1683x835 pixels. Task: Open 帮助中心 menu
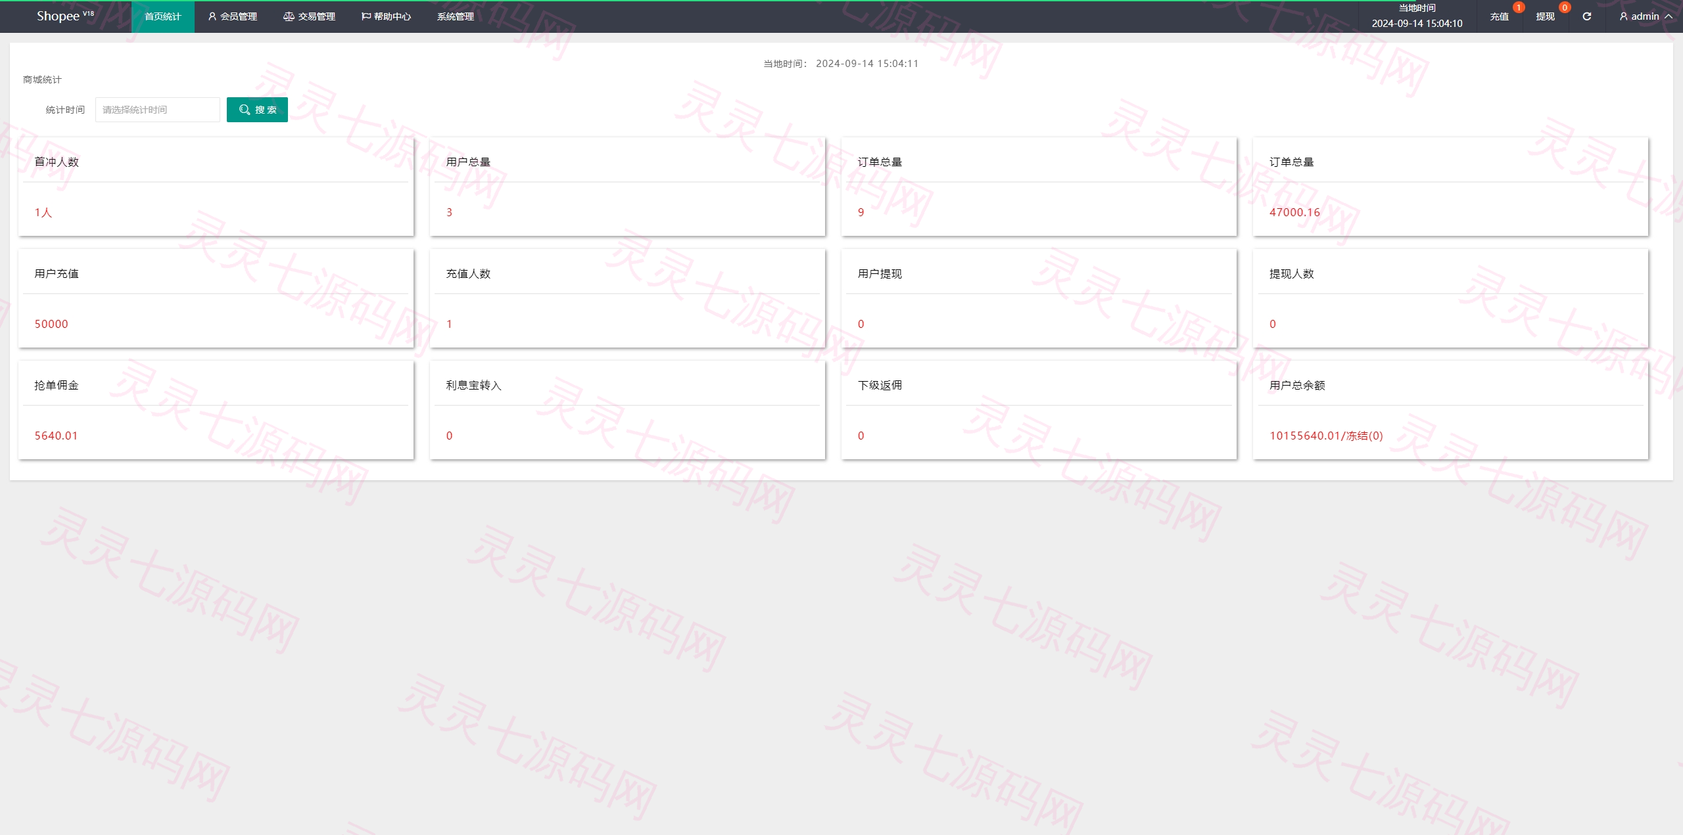[x=386, y=16]
